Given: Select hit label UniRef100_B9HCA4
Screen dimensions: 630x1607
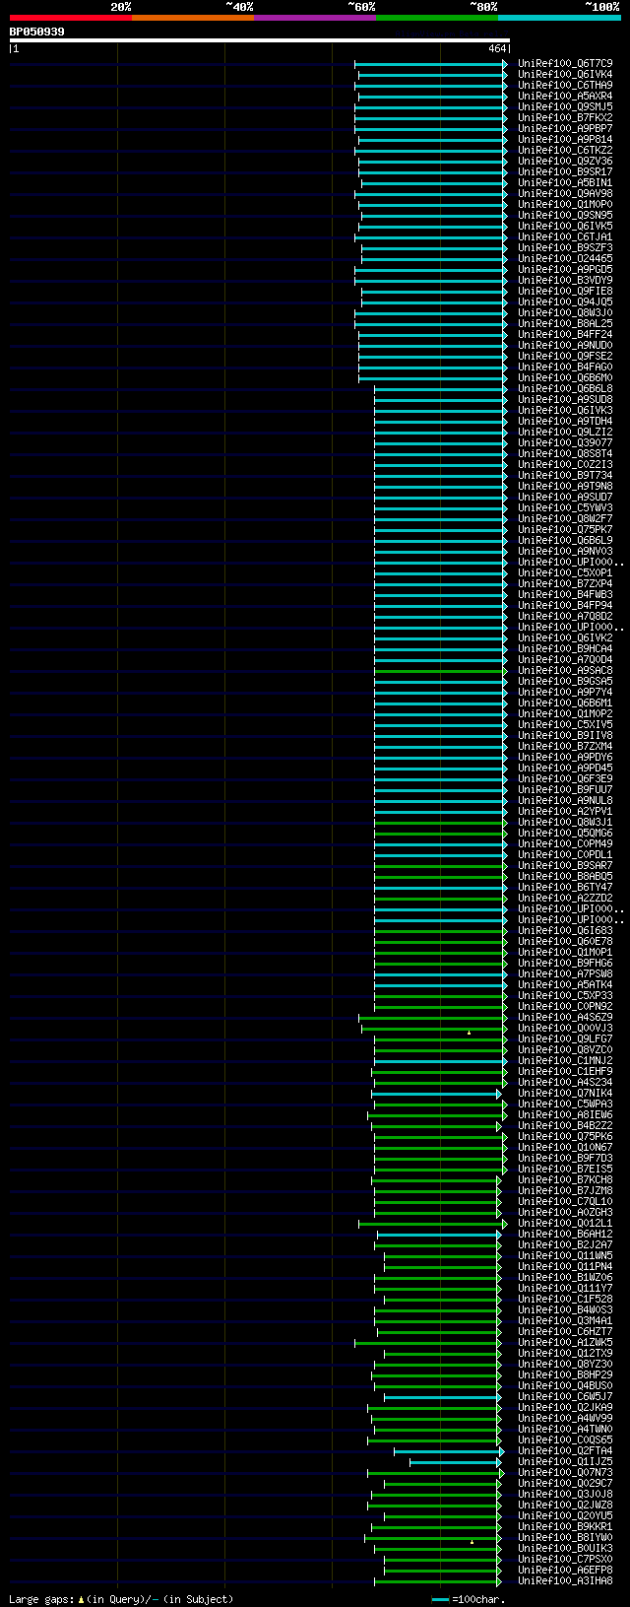Looking at the screenshot, I should click(x=565, y=648).
